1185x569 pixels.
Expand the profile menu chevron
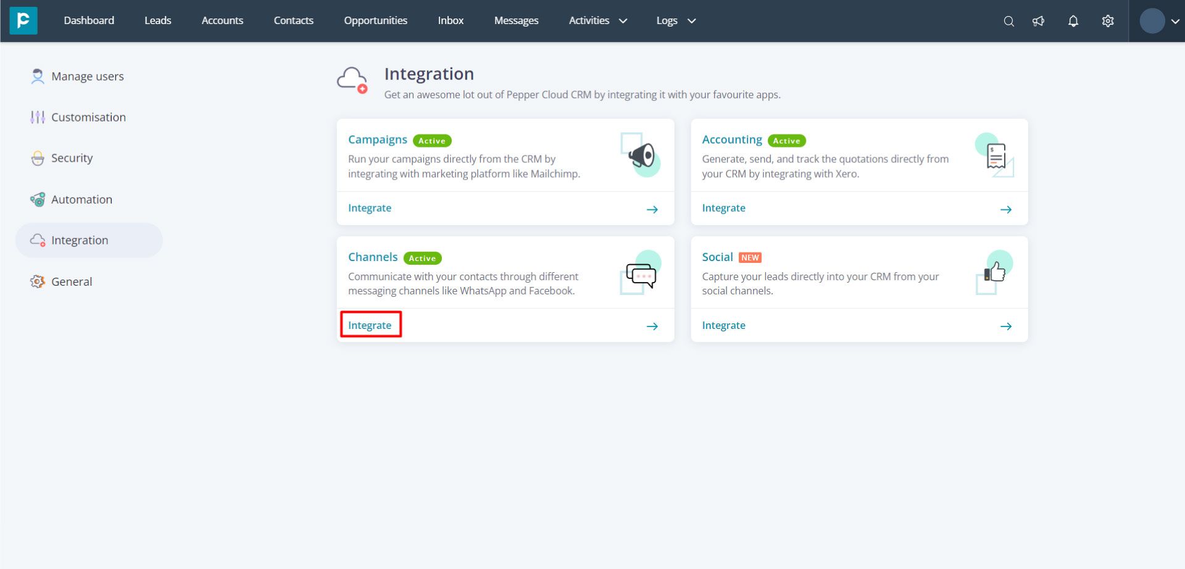(x=1175, y=21)
